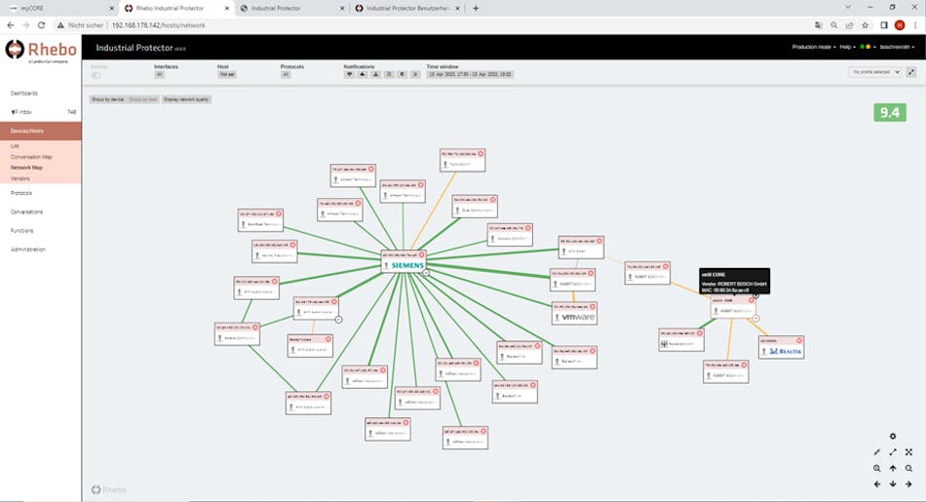
Task: Click the right magnifier zoom icon
Action: click(x=908, y=468)
